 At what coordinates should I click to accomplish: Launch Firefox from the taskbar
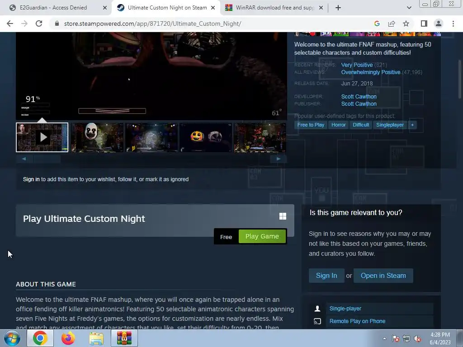(x=68, y=338)
